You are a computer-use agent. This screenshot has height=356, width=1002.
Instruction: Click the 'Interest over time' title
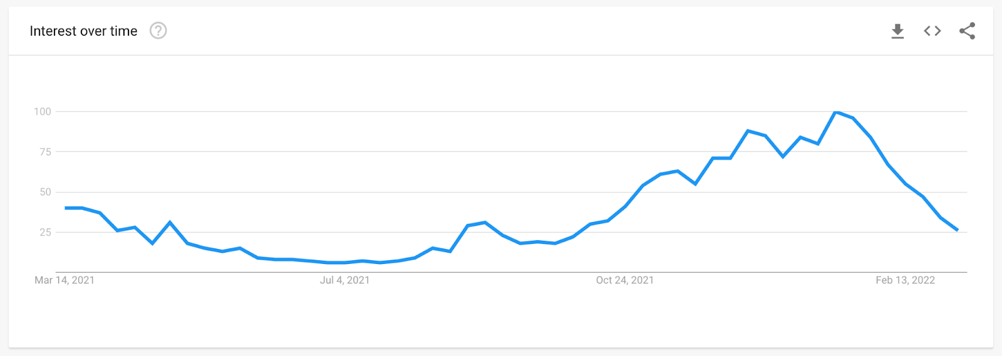point(83,31)
